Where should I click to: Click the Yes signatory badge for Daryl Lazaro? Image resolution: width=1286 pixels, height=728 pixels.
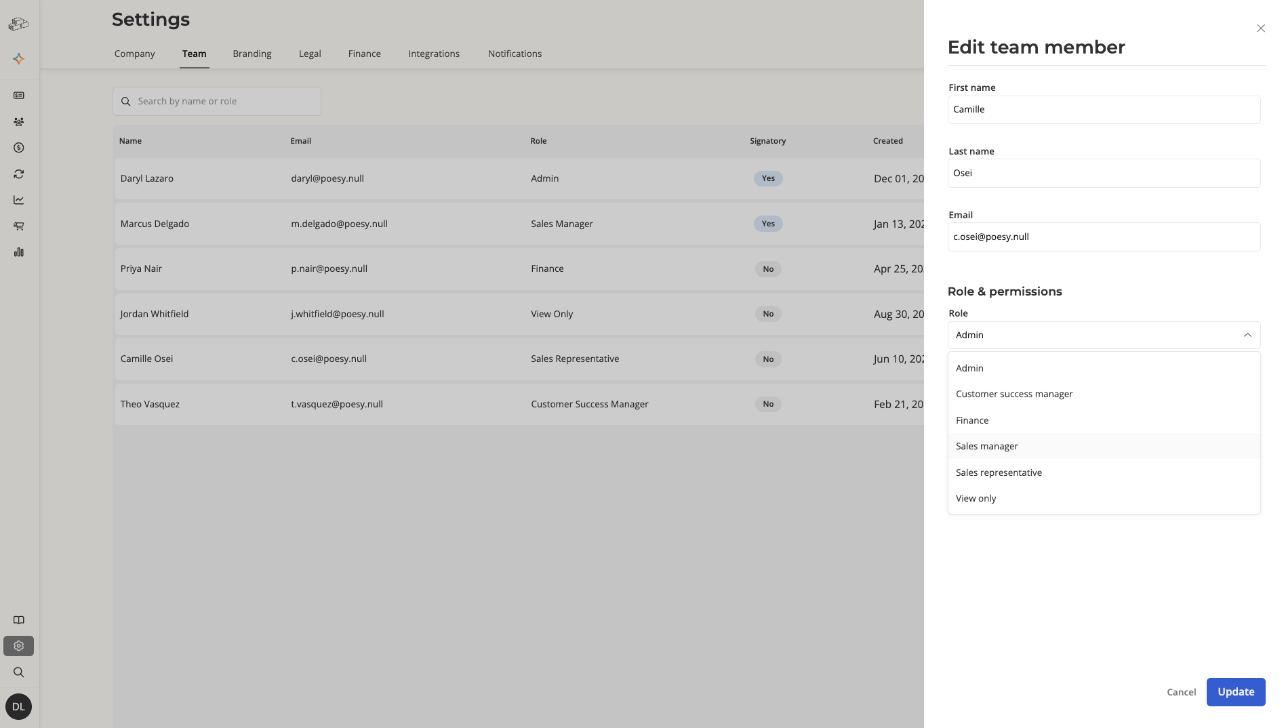(x=768, y=178)
